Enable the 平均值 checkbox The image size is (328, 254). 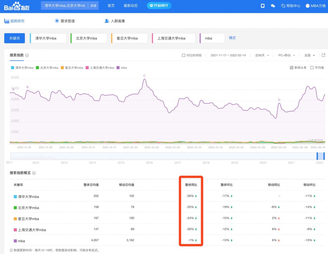tap(312, 68)
